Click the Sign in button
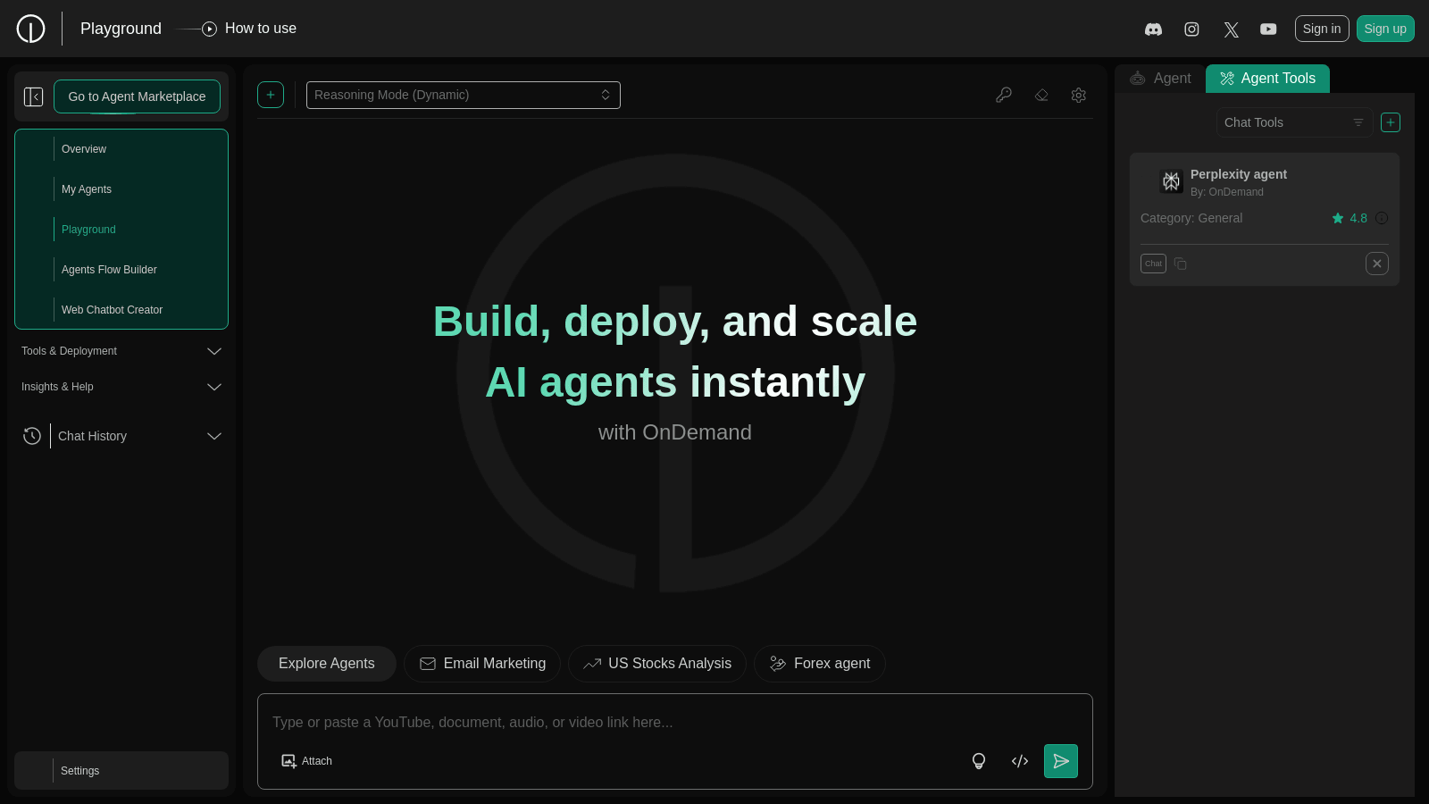The height and width of the screenshot is (804, 1429). 1322,29
